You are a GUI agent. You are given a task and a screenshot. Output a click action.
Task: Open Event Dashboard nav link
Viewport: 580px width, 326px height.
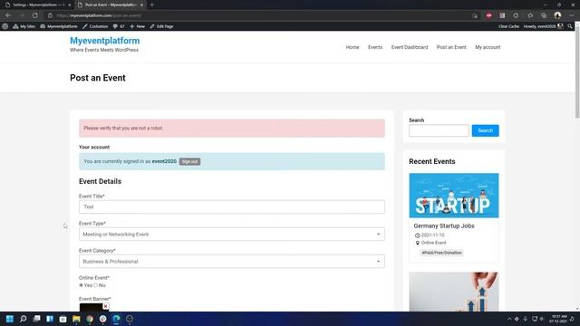pyautogui.click(x=410, y=47)
